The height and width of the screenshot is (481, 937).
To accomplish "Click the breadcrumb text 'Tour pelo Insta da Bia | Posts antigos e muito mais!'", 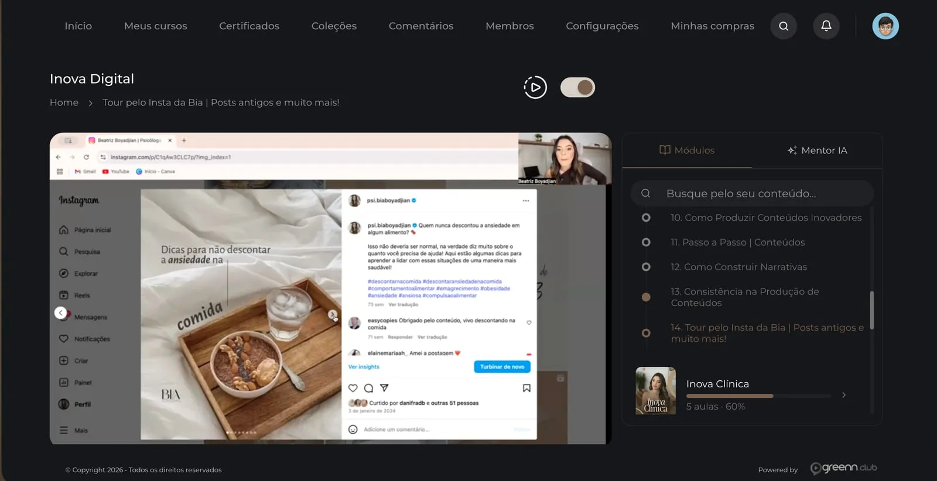I will 221,102.
